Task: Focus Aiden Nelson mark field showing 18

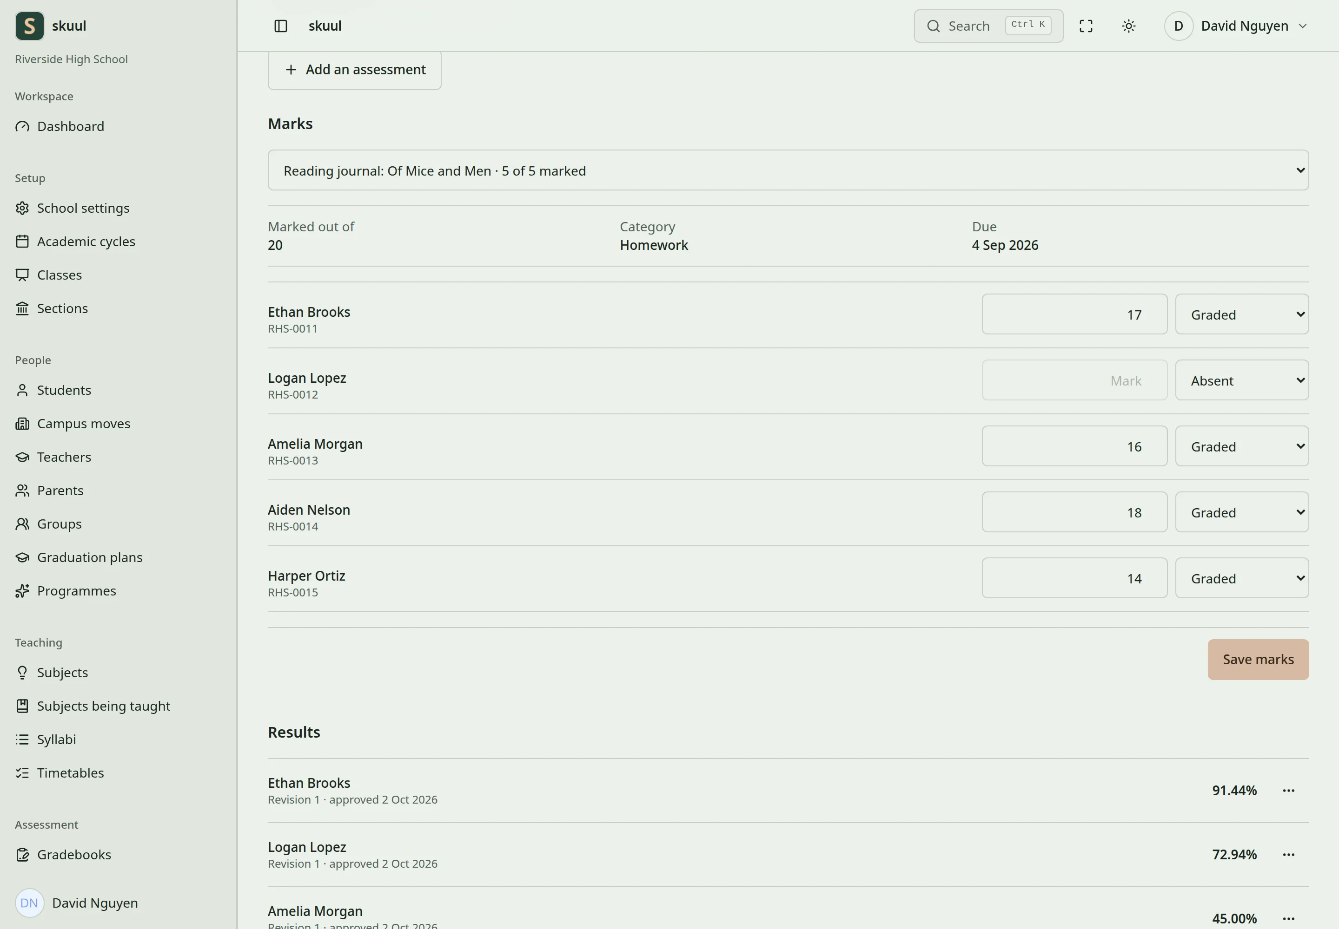Action: coord(1074,512)
